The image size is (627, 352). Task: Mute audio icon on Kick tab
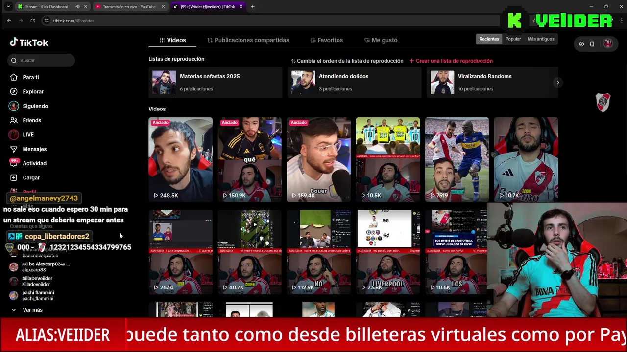tap(77, 7)
